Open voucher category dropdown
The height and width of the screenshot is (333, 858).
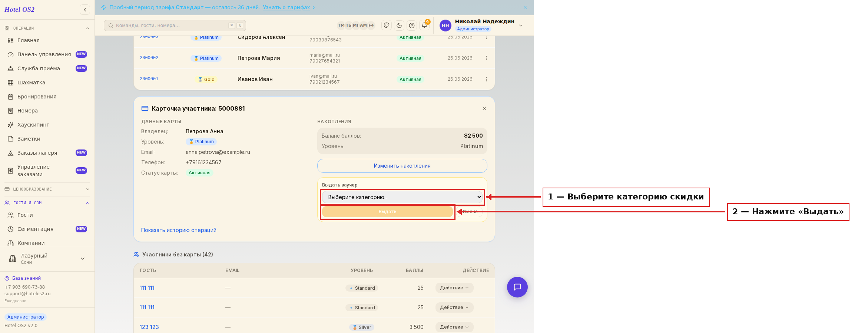(402, 197)
